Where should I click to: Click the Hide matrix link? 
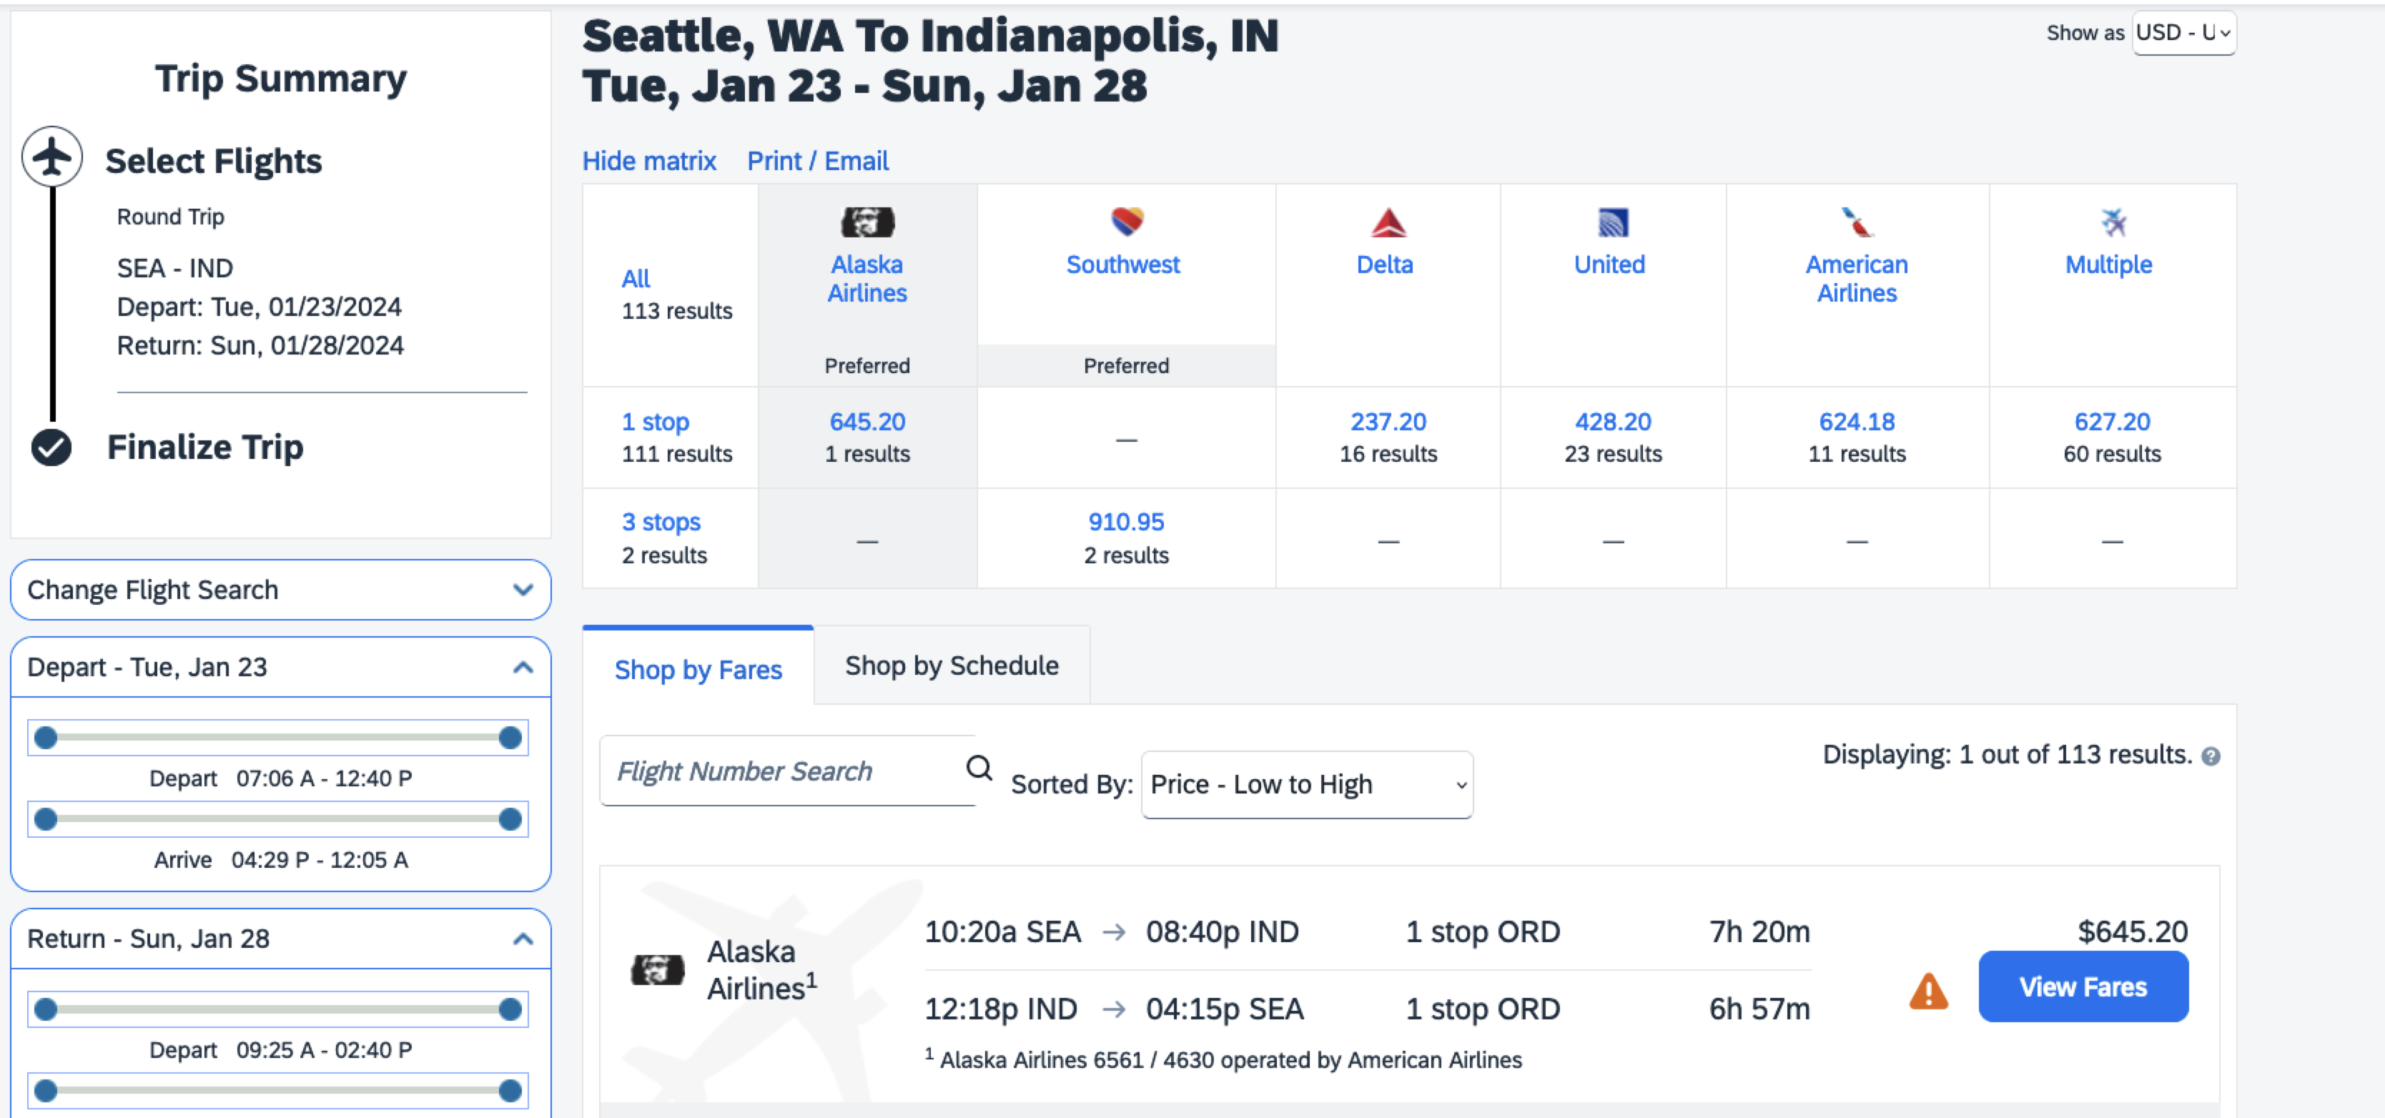tap(648, 160)
